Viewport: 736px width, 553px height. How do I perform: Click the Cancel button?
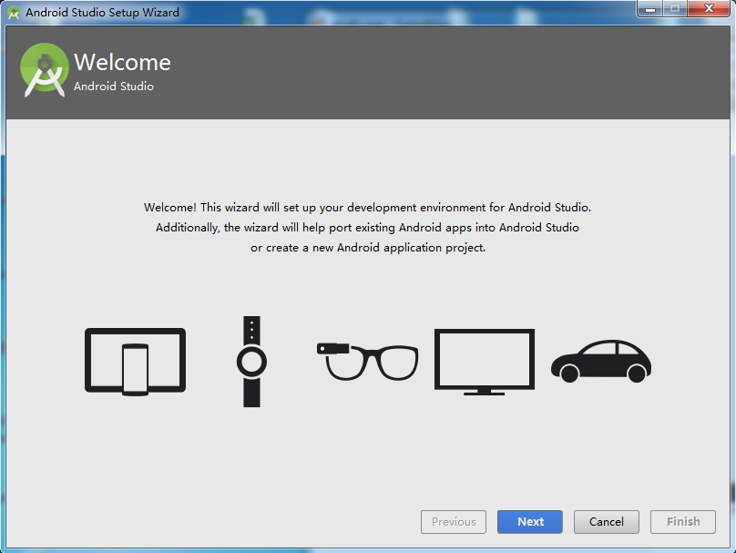(x=607, y=521)
